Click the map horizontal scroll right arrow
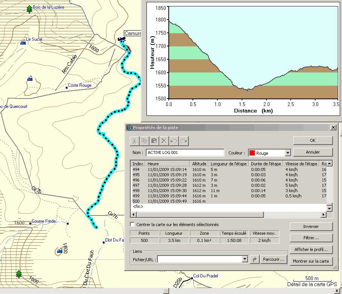The width and height of the screenshot is (342, 294). (x=337, y=291)
